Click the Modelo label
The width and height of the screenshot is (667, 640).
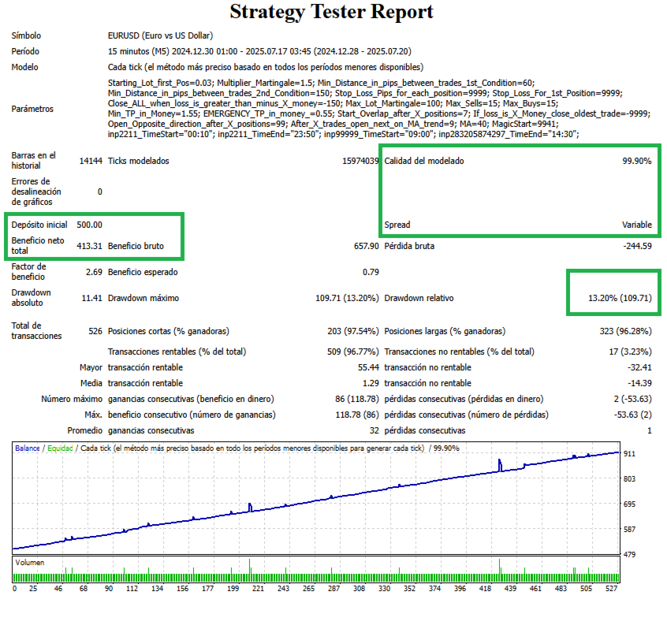tap(24, 67)
